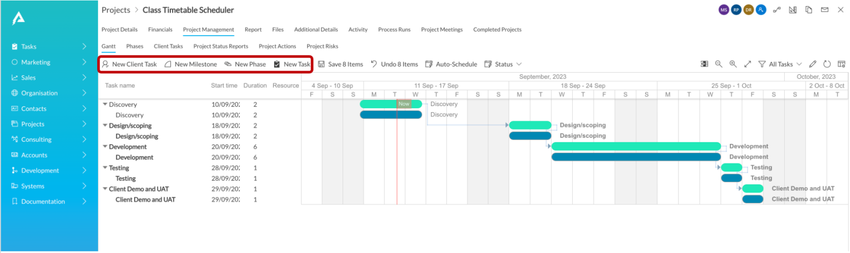Open the All Tasks filter dropdown
Screen dimensions: 850x253
[x=780, y=64]
